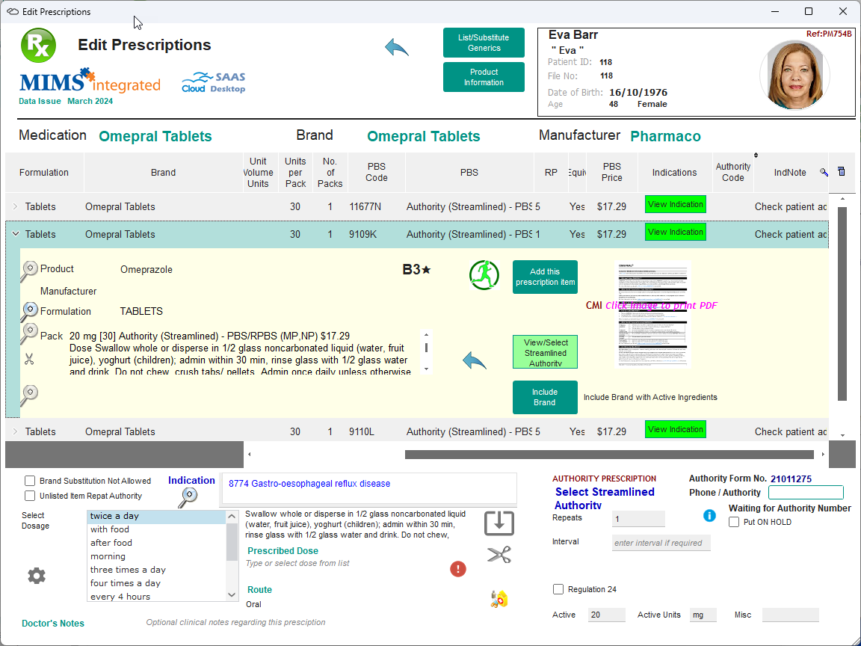
Task: Click the magnifier icon next to Pack
Action: click(29, 333)
